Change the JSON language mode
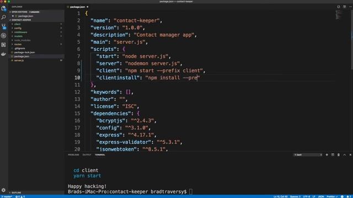Image resolution: width=353 pixels, height=198 pixels. (x=320, y=196)
